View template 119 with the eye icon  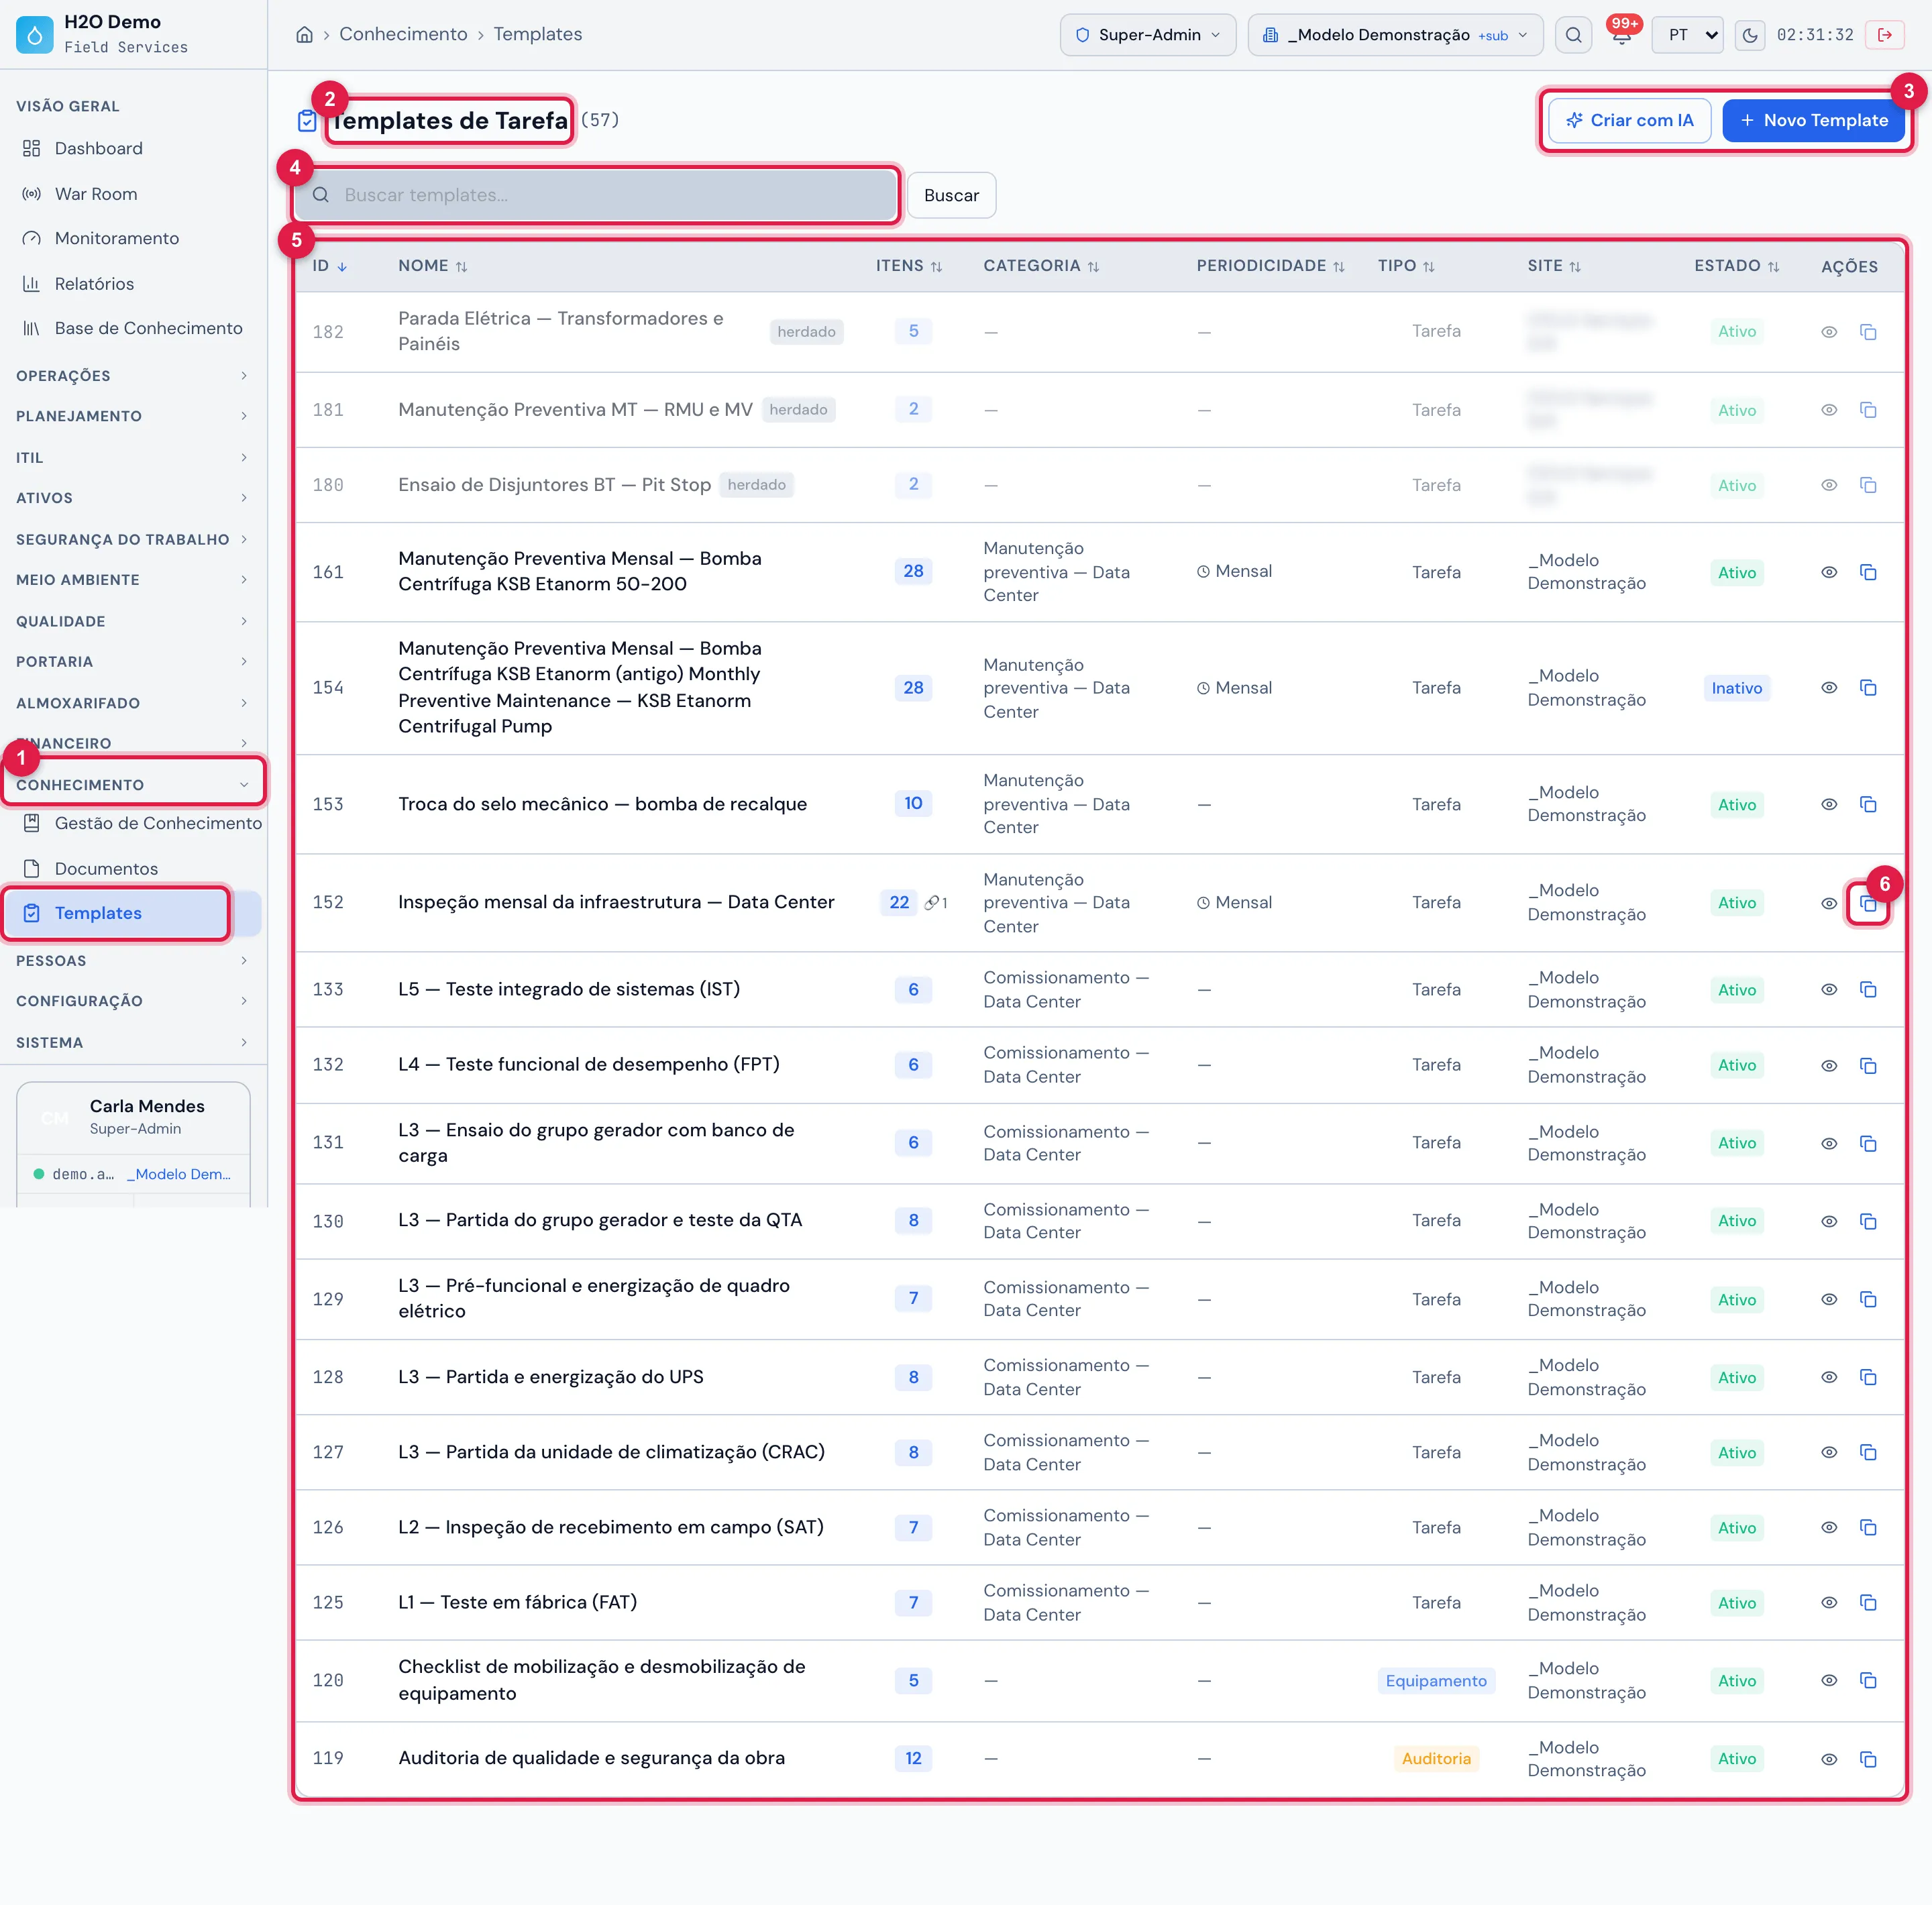pyautogui.click(x=1828, y=1759)
